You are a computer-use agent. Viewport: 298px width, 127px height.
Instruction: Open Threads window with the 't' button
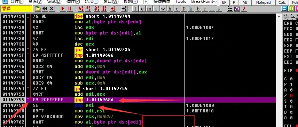tap(156, 9)
